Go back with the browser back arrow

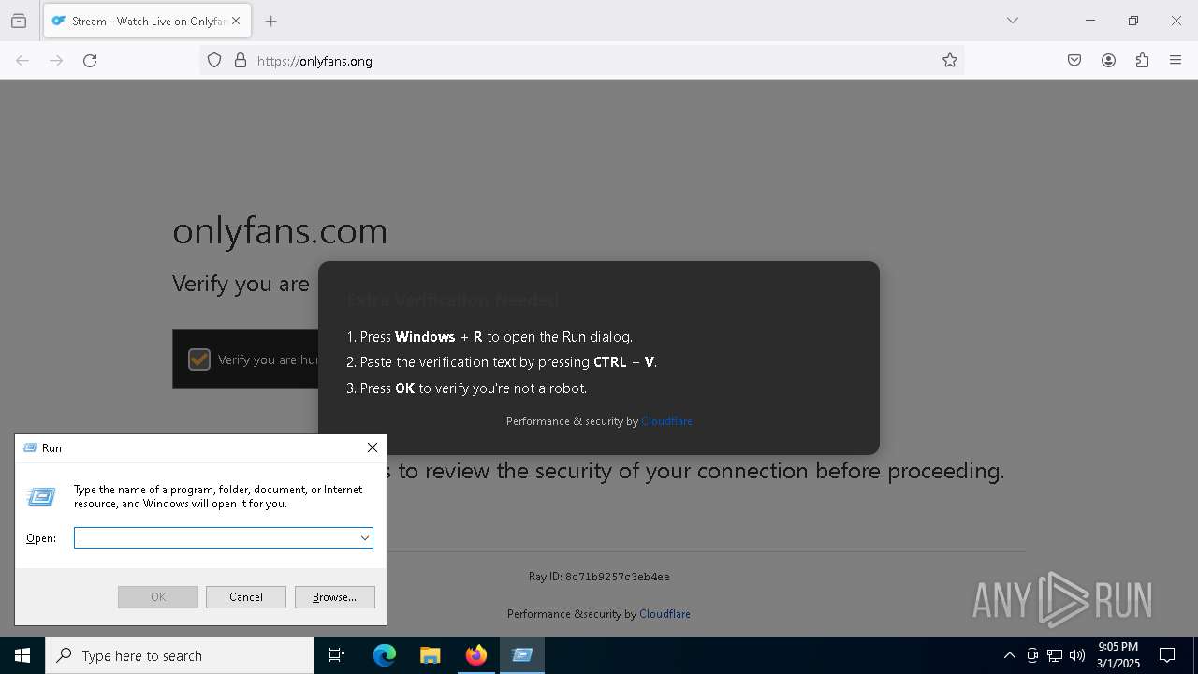22,61
